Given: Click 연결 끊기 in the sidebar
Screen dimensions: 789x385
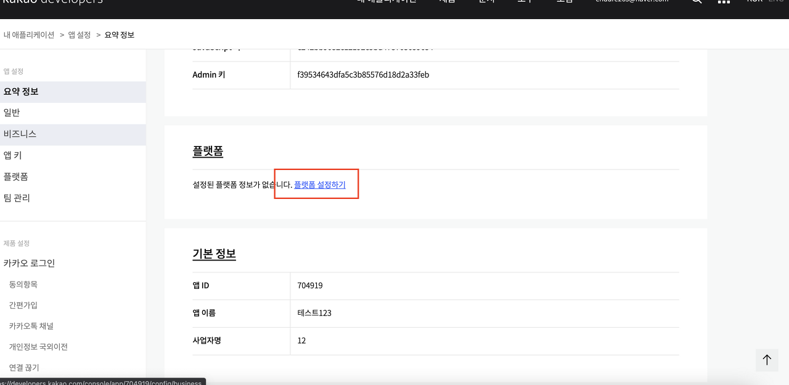Looking at the screenshot, I should point(24,368).
